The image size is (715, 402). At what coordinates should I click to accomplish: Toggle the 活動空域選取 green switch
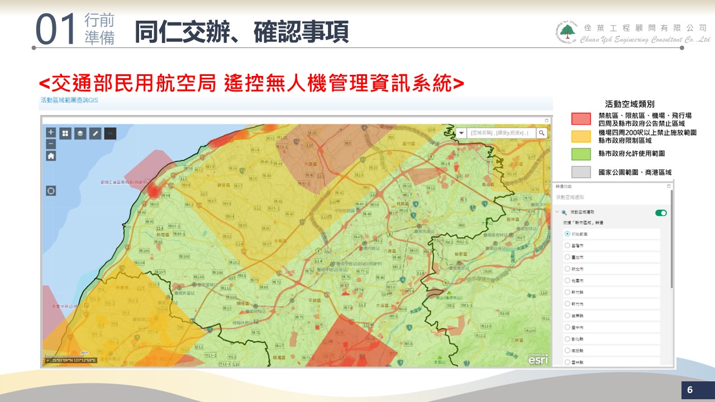pyautogui.click(x=661, y=213)
